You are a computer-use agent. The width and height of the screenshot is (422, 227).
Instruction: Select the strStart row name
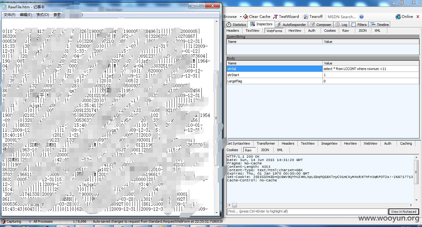[275, 75]
